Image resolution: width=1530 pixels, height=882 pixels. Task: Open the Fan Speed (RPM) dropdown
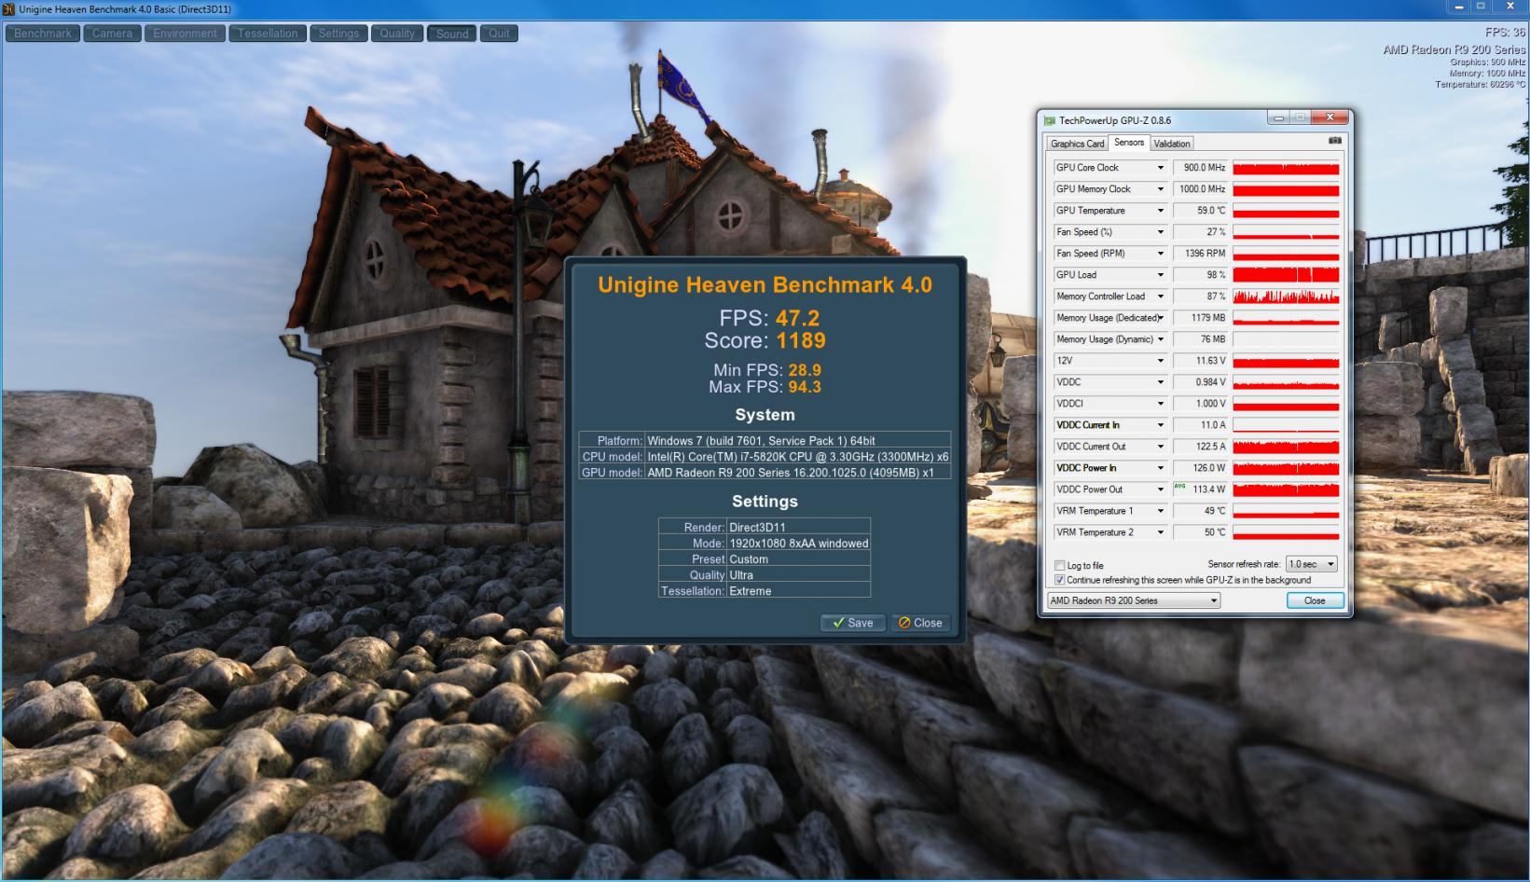point(1161,254)
